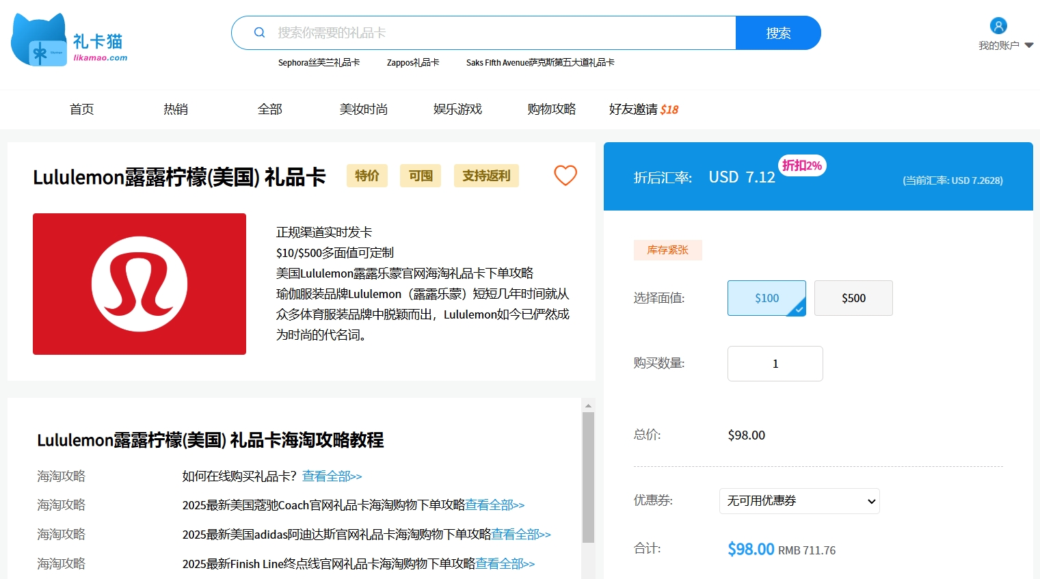Open 查看全部 for Coach guide

point(495,505)
